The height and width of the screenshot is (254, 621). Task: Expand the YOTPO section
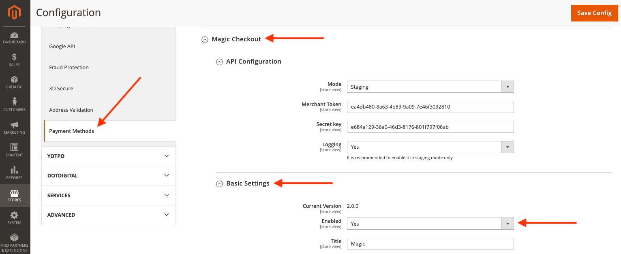[x=109, y=156]
